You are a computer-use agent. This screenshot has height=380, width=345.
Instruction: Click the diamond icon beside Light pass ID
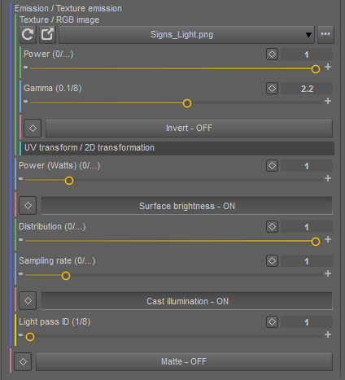tap(272, 322)
